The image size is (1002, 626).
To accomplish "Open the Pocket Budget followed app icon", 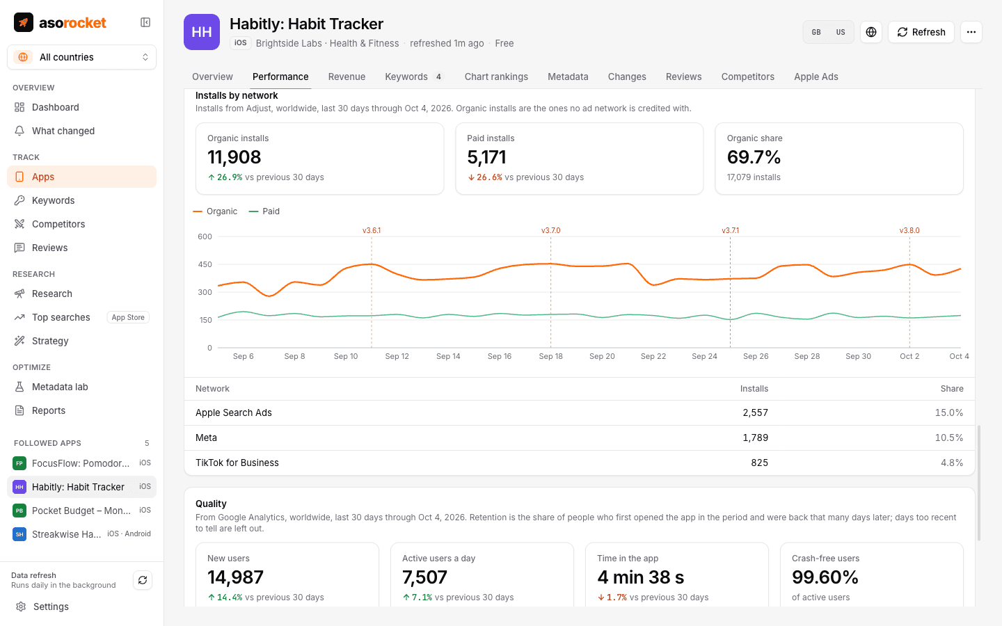I will tap(19, 511).
